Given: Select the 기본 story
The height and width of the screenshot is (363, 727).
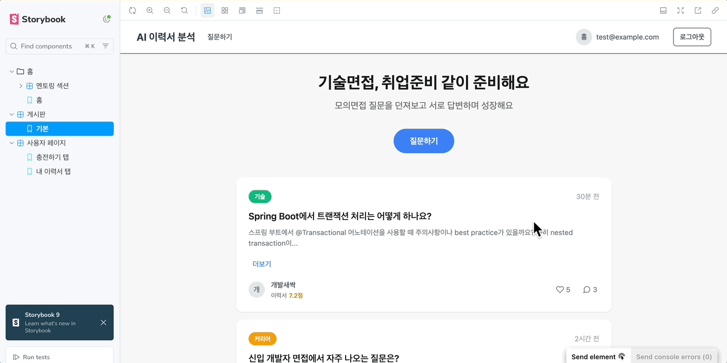Looking at the screenshot, I should [x=60, y=128].
